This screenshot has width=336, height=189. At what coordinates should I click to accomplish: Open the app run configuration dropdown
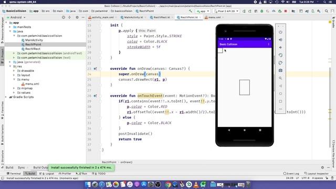pyautogui.click(x=203, y=11)
